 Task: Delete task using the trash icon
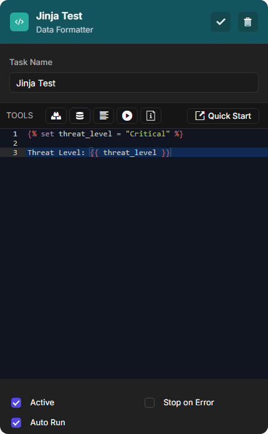(248, 22)
